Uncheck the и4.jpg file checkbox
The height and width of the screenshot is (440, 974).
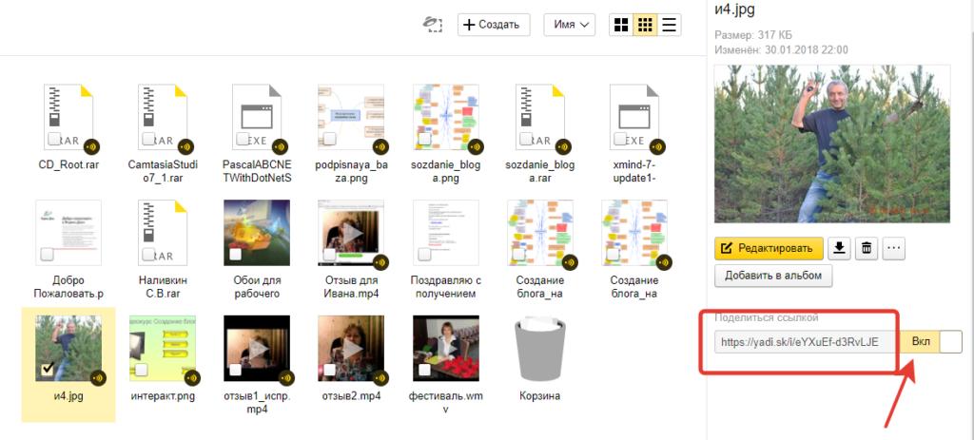49,369
